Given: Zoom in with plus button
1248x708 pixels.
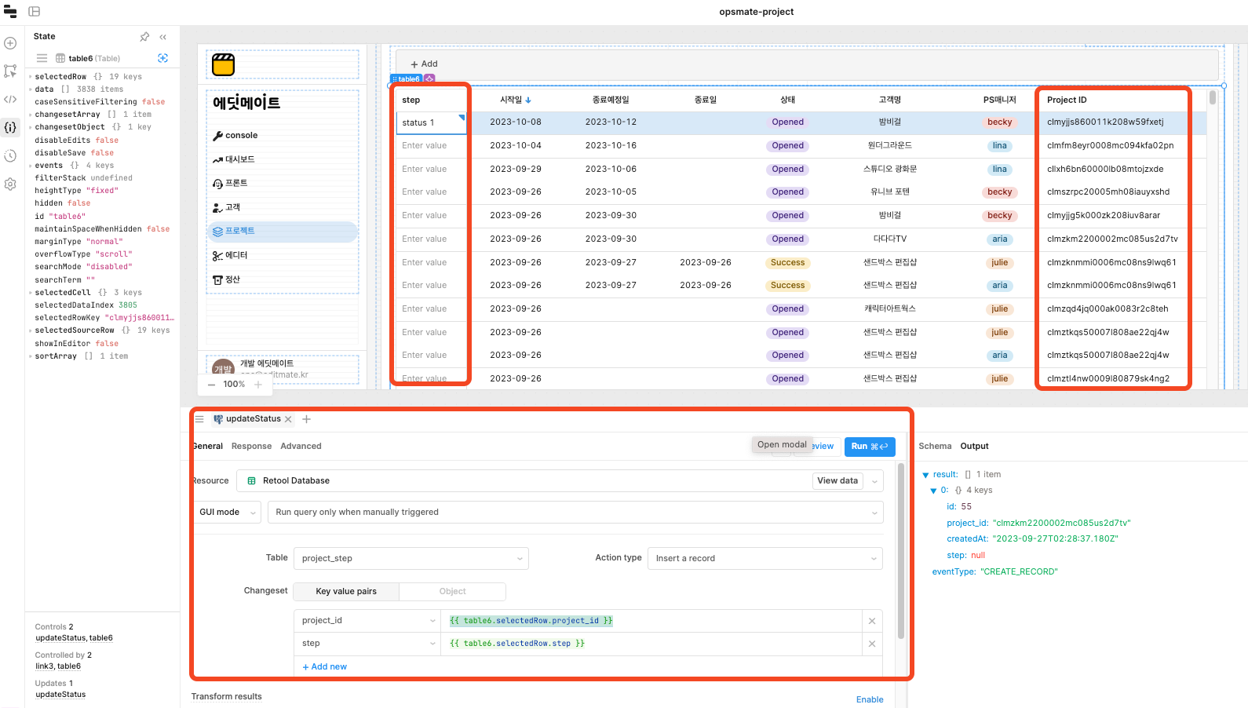Looking at the screenshot, I should click(258, 385).
